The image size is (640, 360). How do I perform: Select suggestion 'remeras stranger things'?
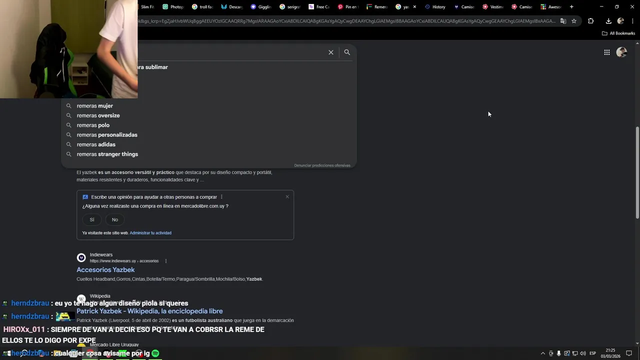click(x=208, y=154)
